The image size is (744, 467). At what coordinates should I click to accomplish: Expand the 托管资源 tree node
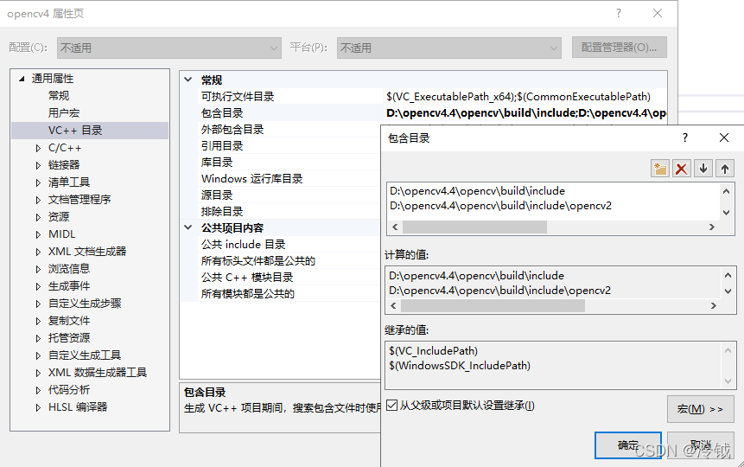pos(38,338)
